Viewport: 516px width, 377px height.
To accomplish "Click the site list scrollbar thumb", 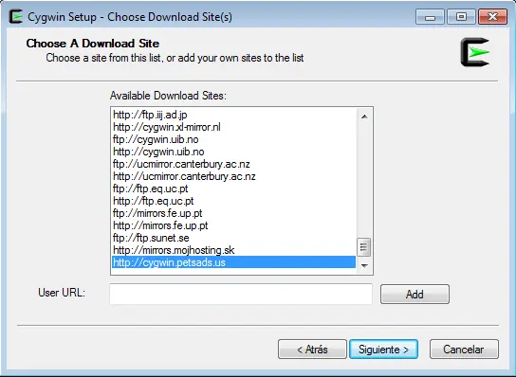I will pos(364,247).
